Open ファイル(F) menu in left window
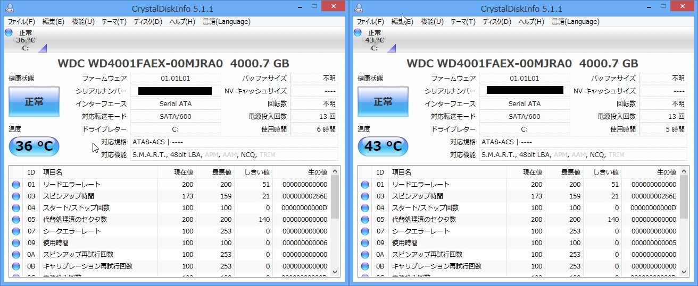This screenshot has height=286, width=698. click(21, 22)
